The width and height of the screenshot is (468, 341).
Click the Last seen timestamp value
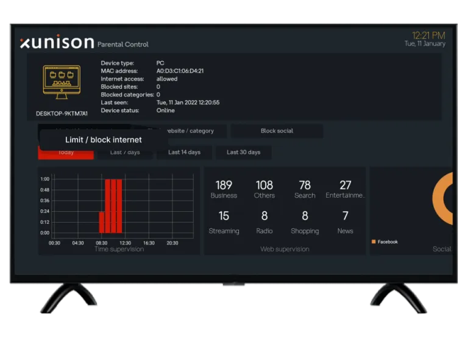pos(188,102)
